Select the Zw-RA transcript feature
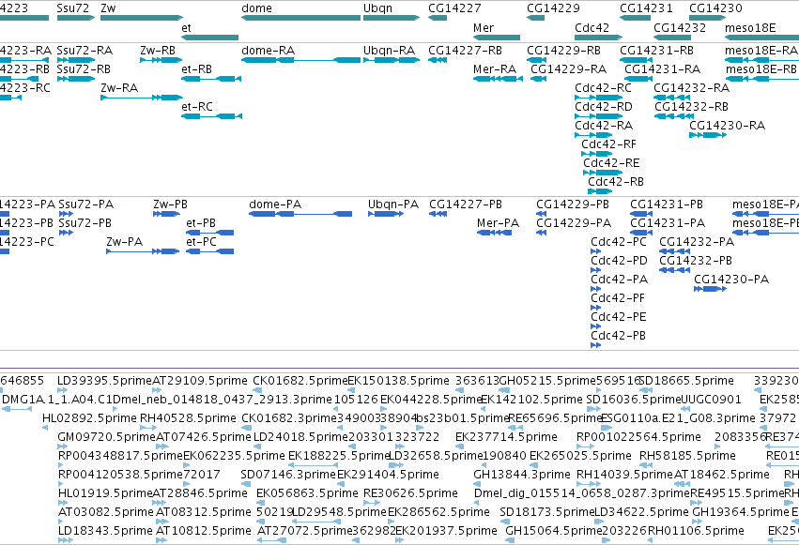Image resolution: width=799 pixels, height=545 pixels. coord(142,98)
